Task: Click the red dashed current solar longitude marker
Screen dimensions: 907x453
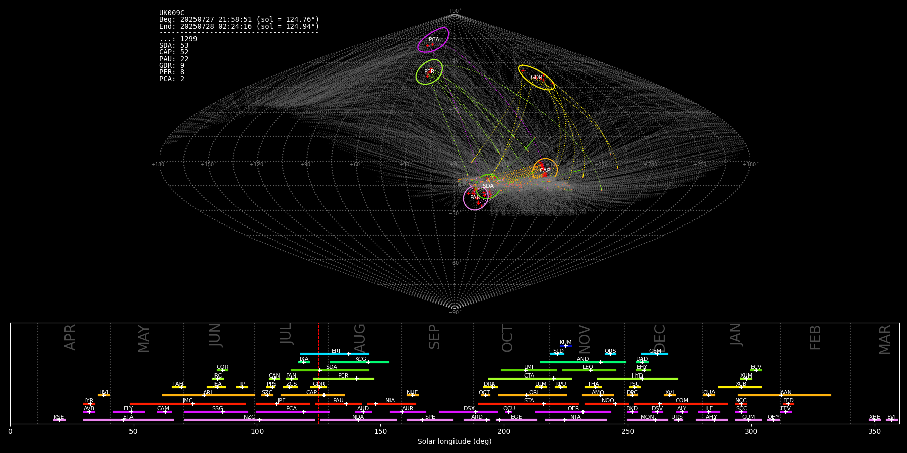Action: click(318, 373)
